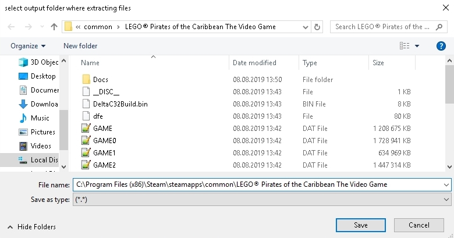Viewport: 454px width, 238px height.
Task: Expand the view options dropdown arrow
Action: point(417,46)
